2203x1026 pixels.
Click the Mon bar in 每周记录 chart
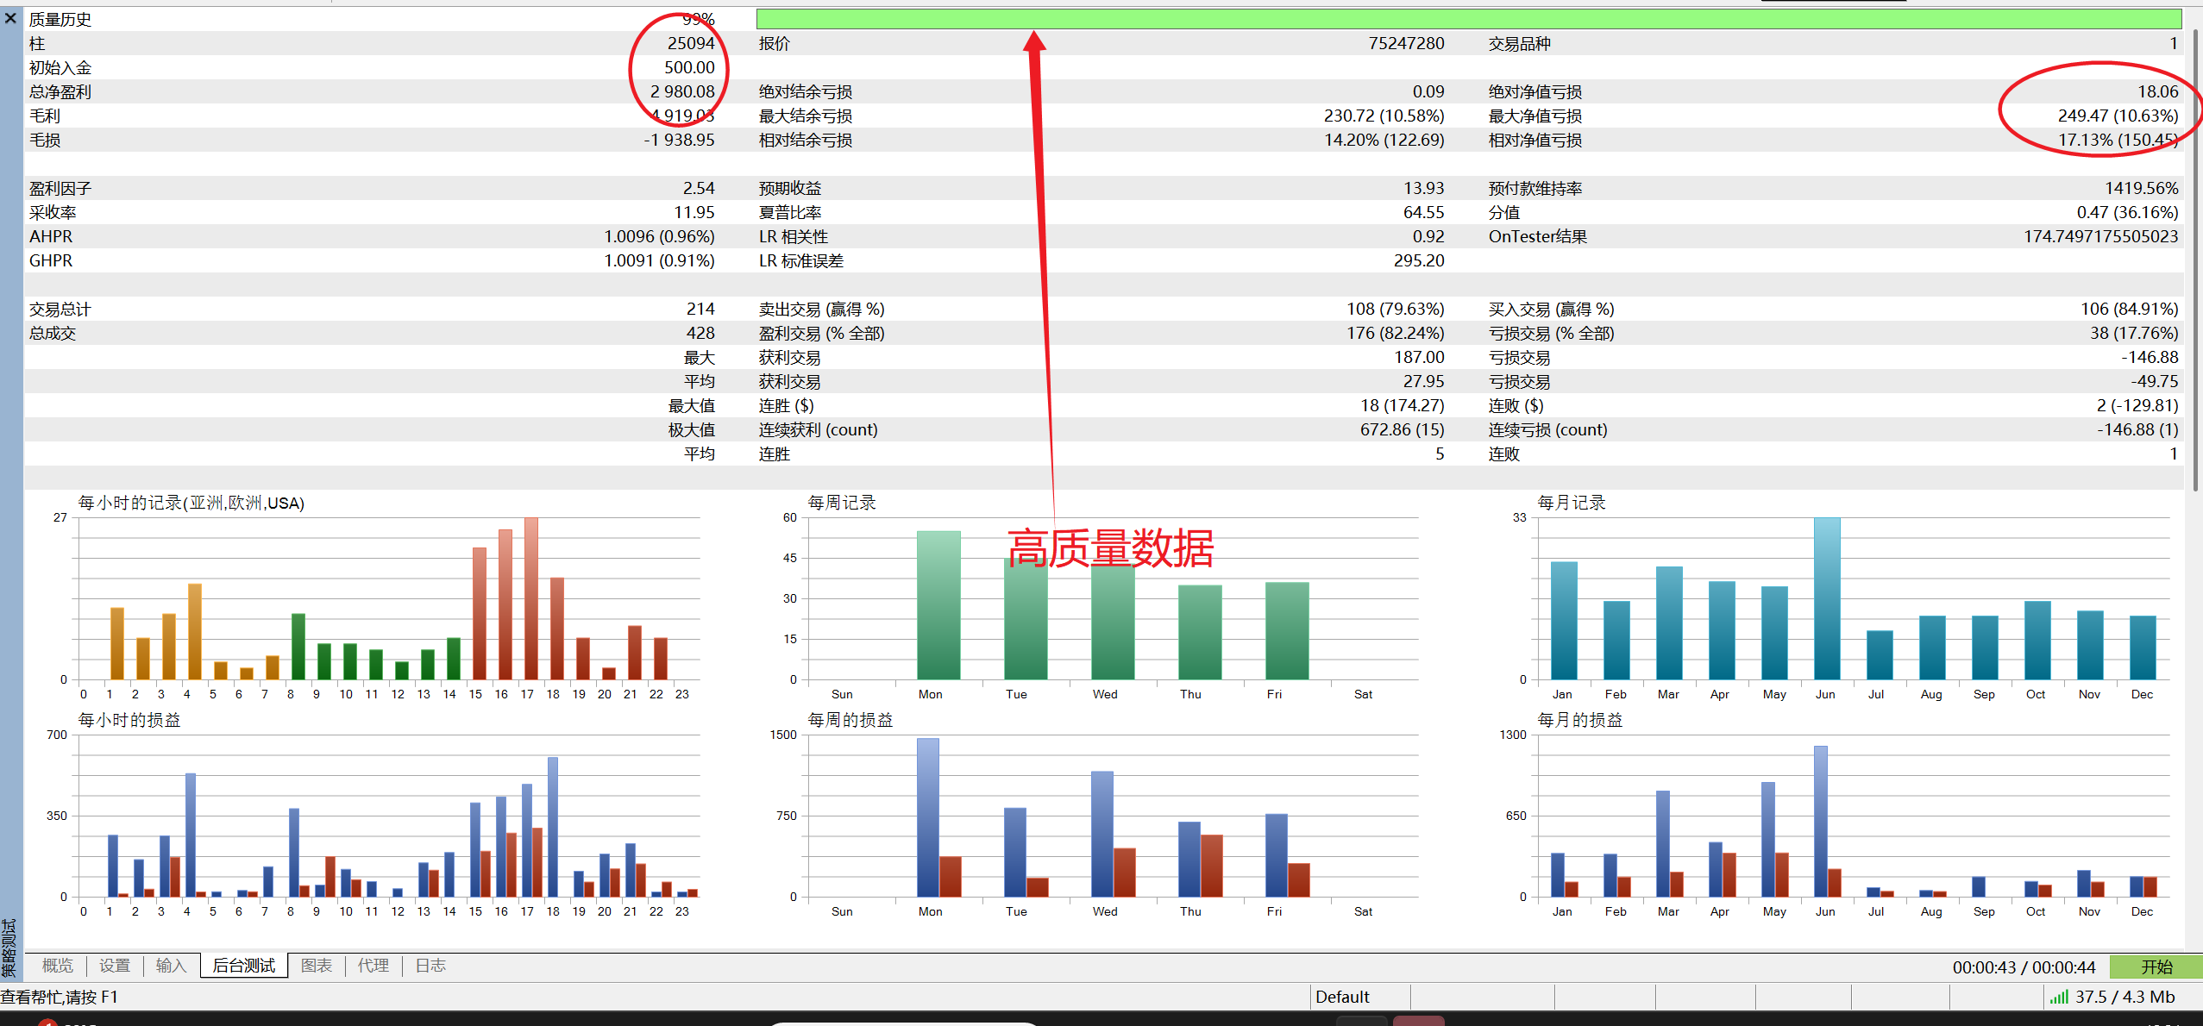click(938, 605)
